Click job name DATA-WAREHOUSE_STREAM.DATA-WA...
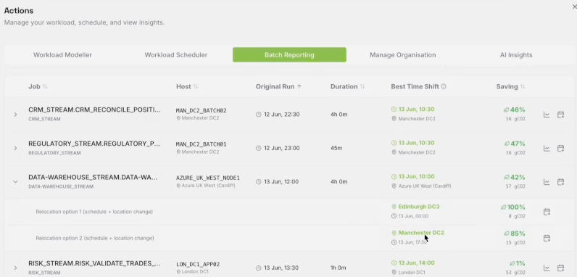577x277 pixels. tap(93, 177)
